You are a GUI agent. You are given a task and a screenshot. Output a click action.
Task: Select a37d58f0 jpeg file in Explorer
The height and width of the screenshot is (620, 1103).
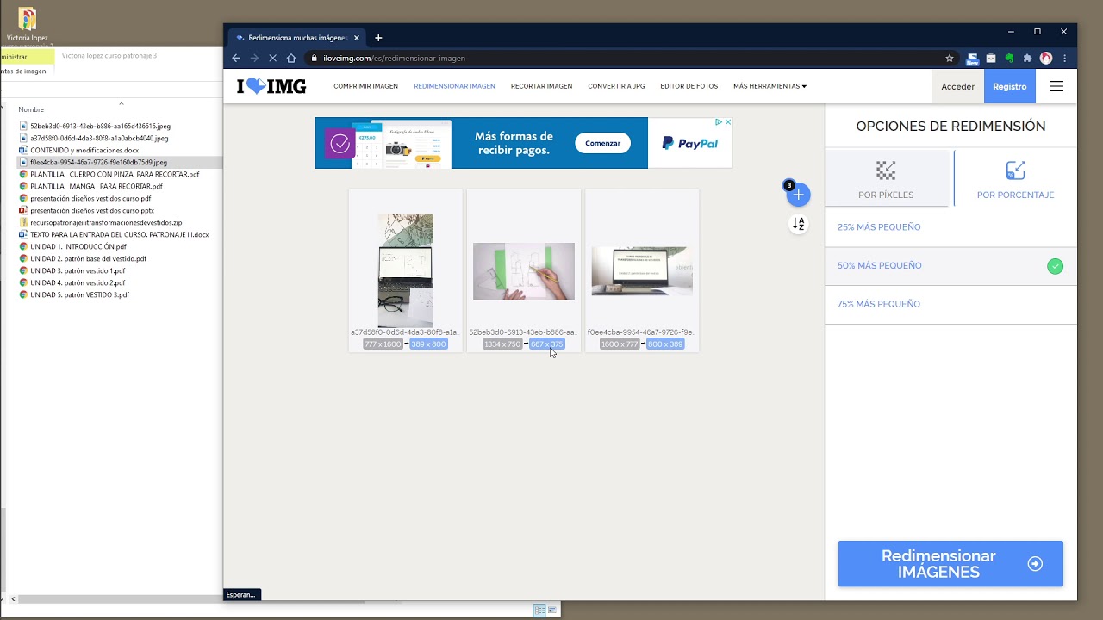(99, 138)
